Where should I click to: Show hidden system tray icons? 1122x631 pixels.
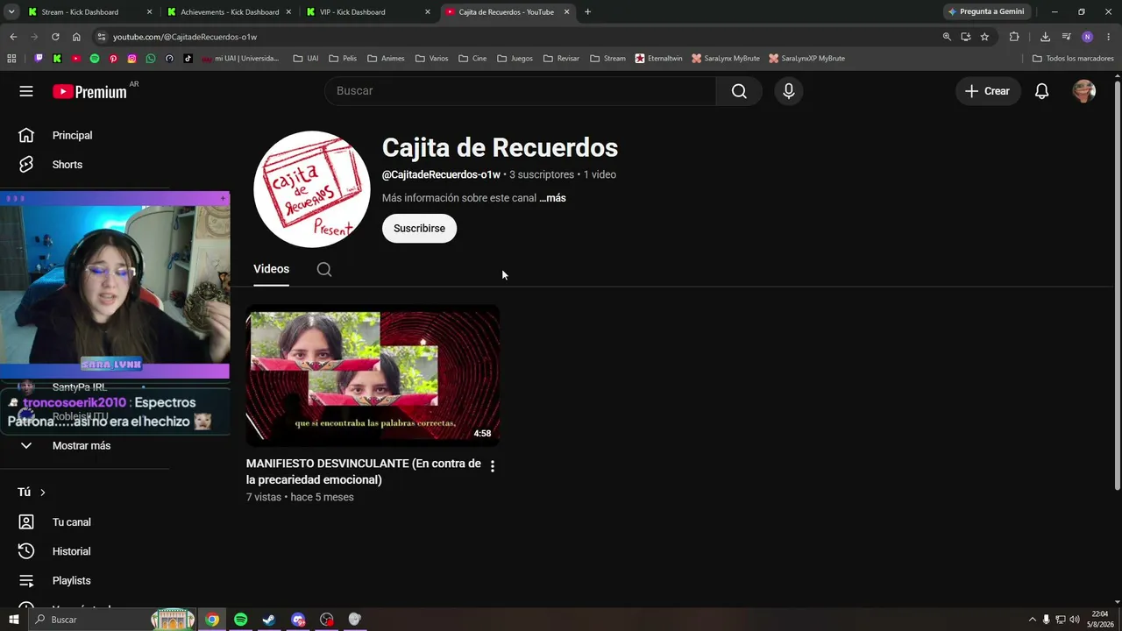(1032, 620)
